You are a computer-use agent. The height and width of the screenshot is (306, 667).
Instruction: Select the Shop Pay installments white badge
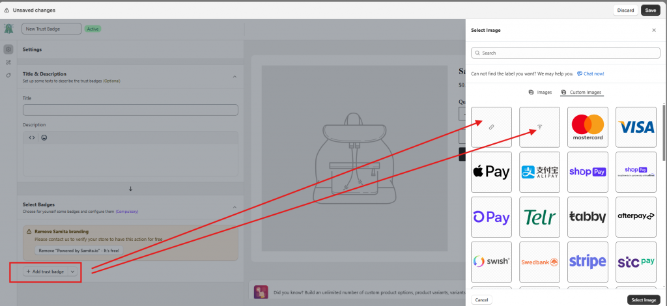click(636, 172)
